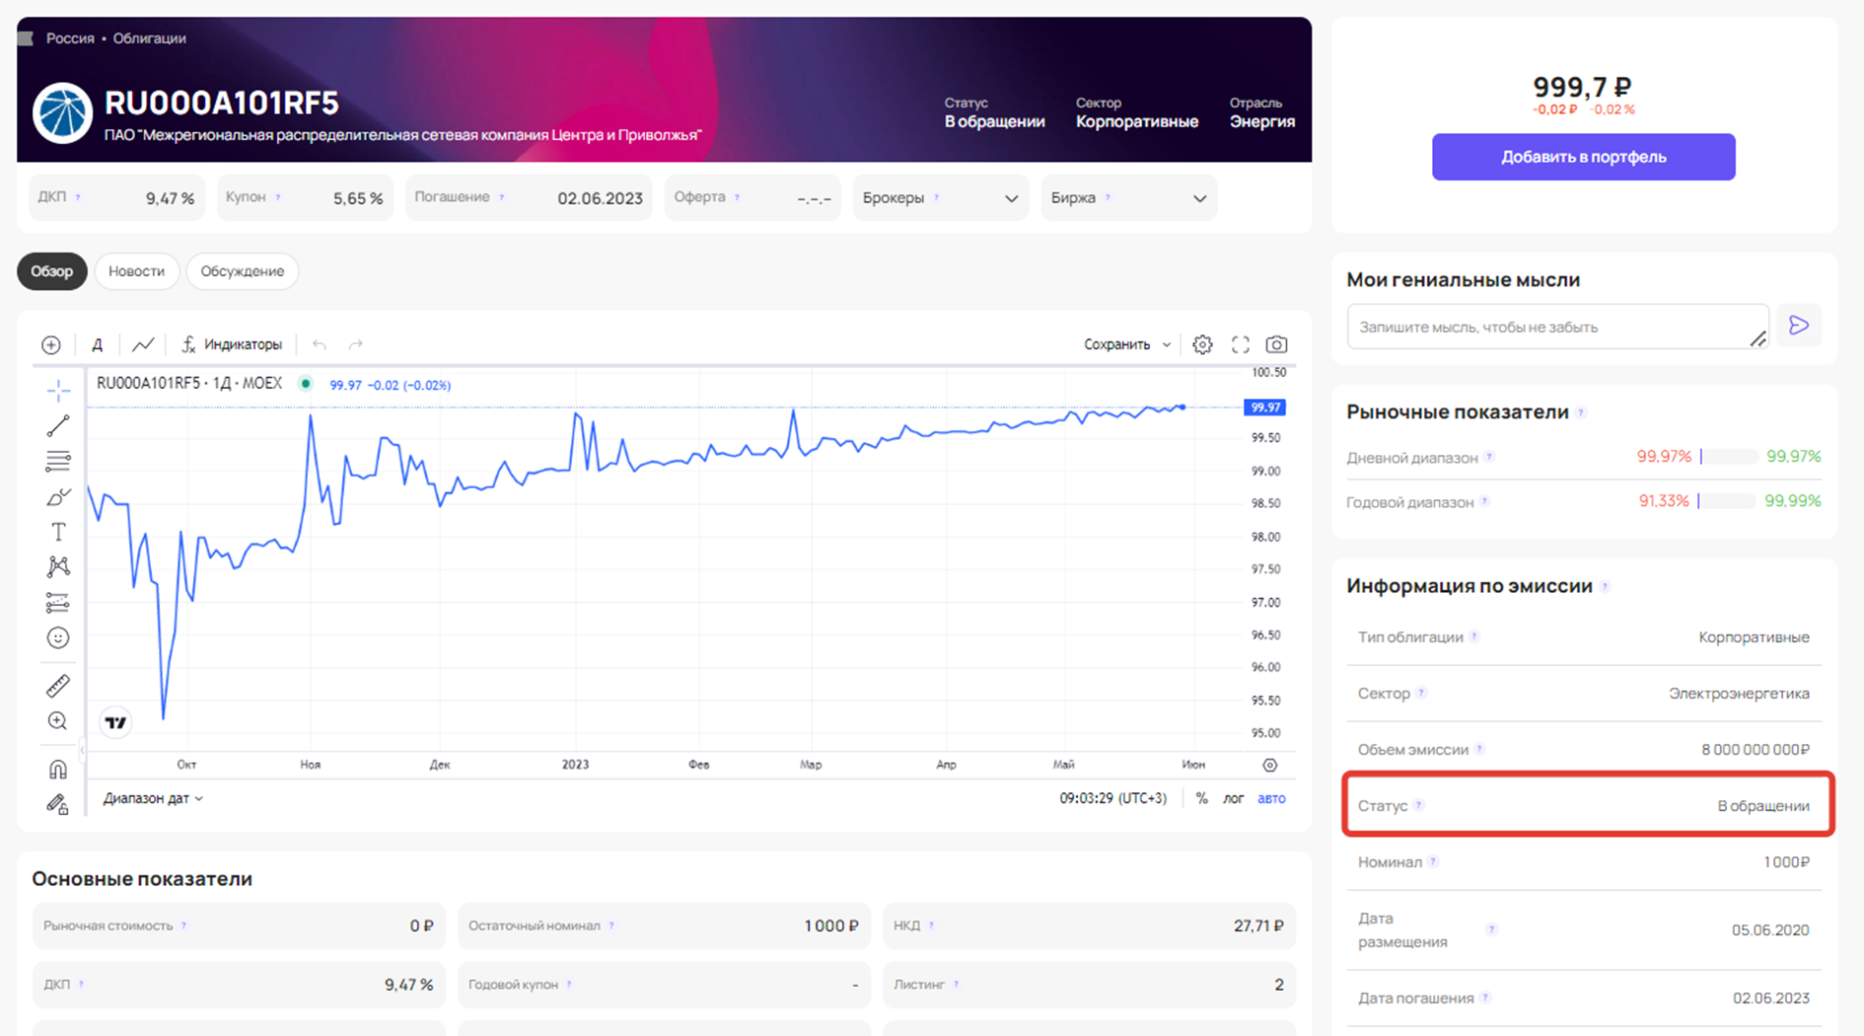Image resolution: width=1864 pixels, height=1036 pixels.
Task: Click the compare or add symbol plus icon
Action: pyautogui.click(x=51, y=344)
